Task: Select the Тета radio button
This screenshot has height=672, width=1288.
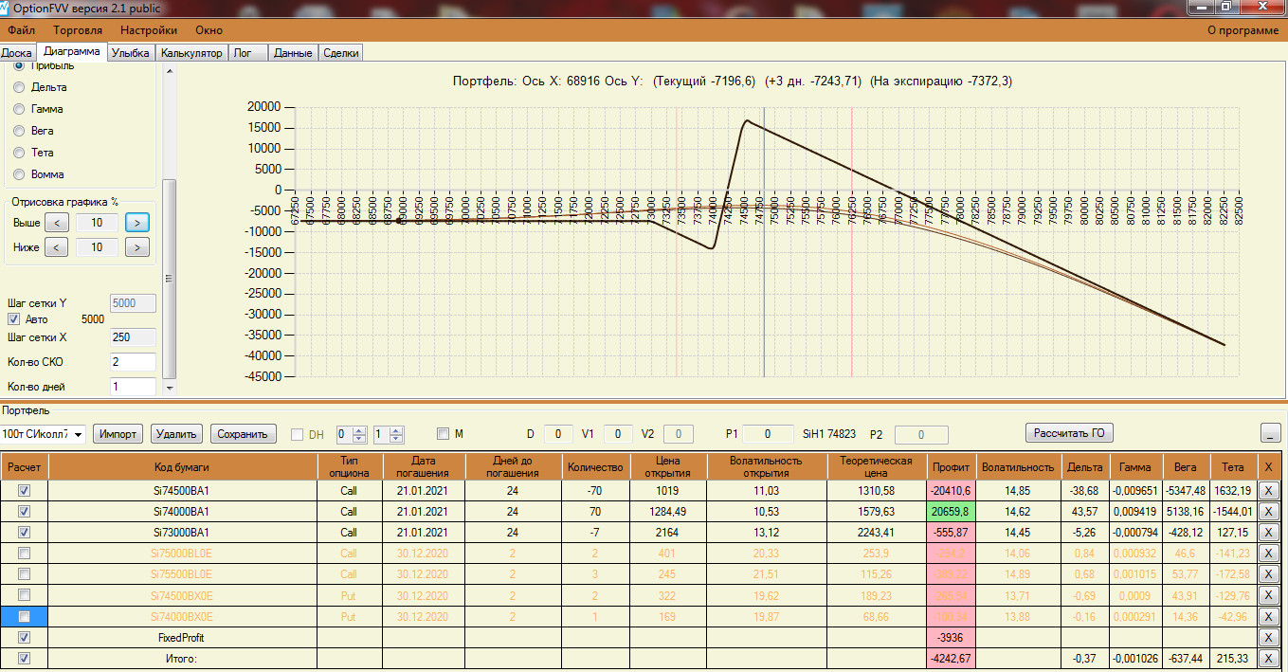Action: pyautogui.click(x=19, y=153)
